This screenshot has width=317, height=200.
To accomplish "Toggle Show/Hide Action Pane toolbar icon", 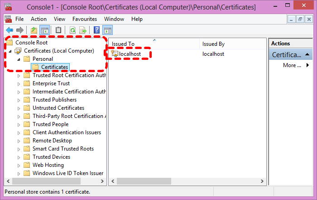I will tap(108, 30).
